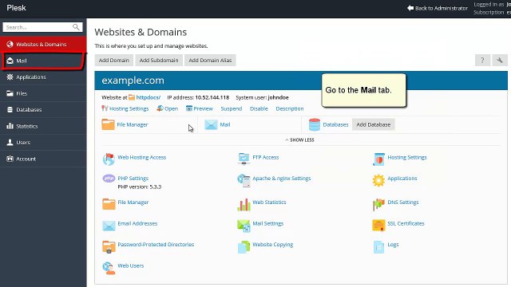511x287 pixels.
Task: Click the Apache & nginx Settings icon
Action: pos(244,180)
